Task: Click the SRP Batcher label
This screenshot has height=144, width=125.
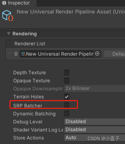Action: tap(28, 106)
